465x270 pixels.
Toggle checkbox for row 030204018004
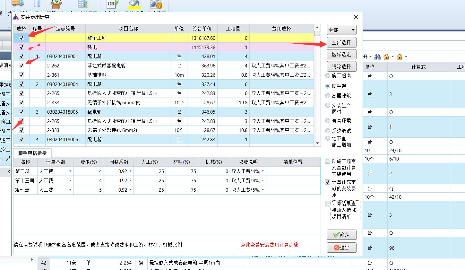point(22,84)
